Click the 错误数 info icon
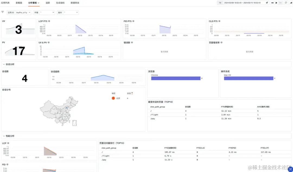Viewport: 293px width, 172px height. (x=132, y=42)
